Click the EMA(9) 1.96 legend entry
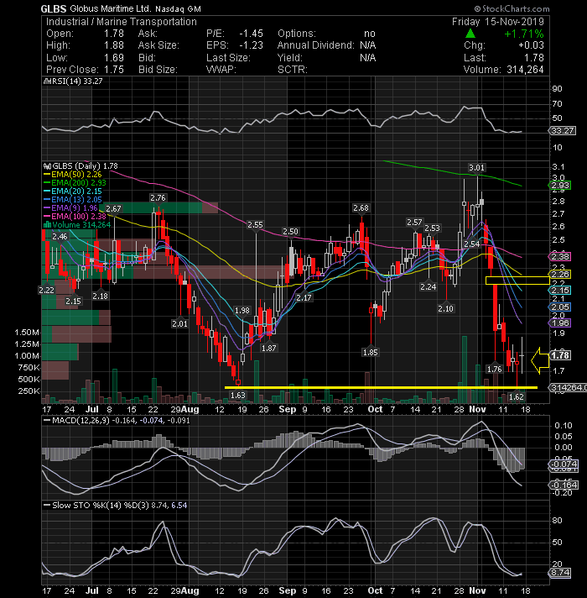The height and width of the screenshot is (598, 587). click(70, 208)
